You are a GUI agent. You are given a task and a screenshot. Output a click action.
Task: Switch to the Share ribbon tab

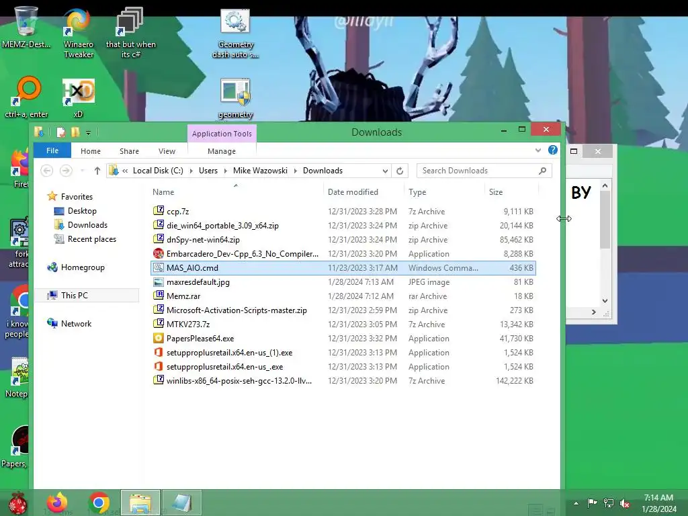click(130, 151)
